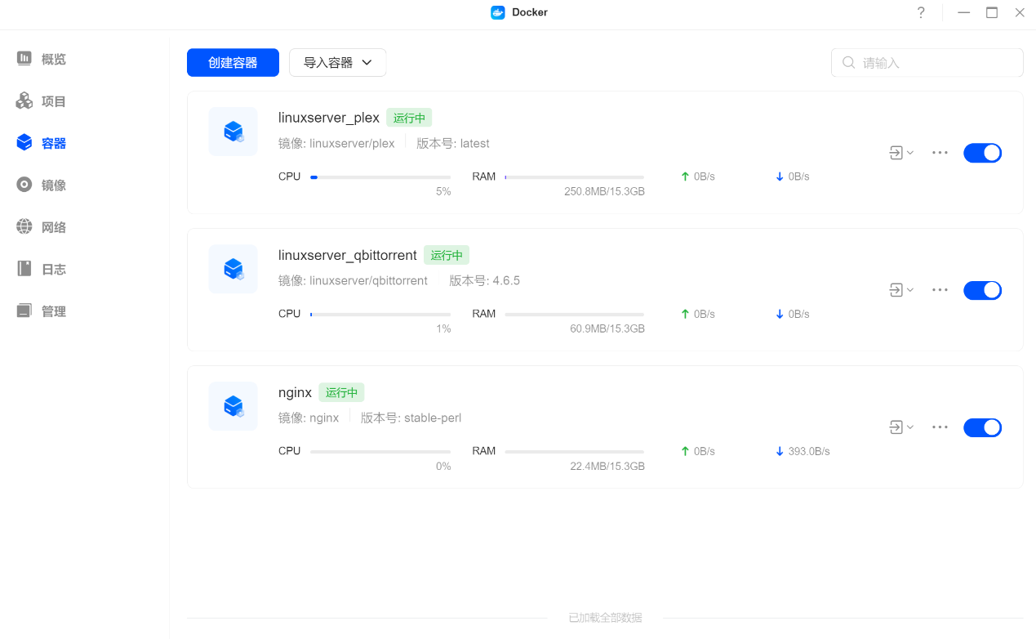Go to the 项目 section
The image size is (1036, 639).
[x=54, y=101]
